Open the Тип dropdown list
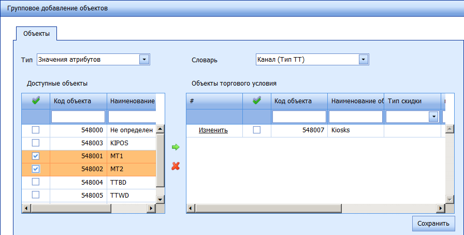The image size is (464, 235). click(x=144, y=60)
